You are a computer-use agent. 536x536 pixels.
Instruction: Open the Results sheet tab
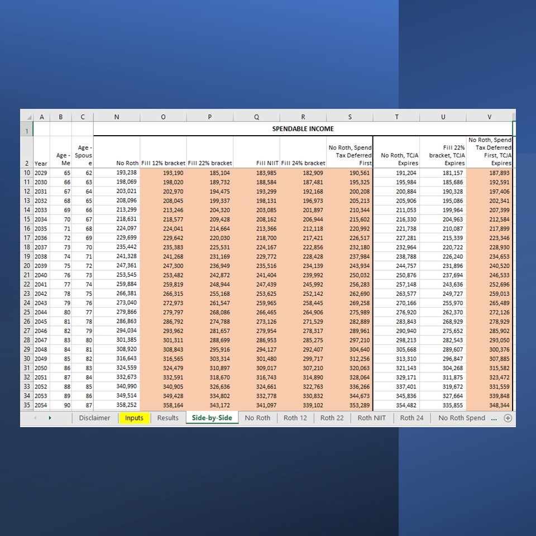pyautogui.click(x=168, y=418)
